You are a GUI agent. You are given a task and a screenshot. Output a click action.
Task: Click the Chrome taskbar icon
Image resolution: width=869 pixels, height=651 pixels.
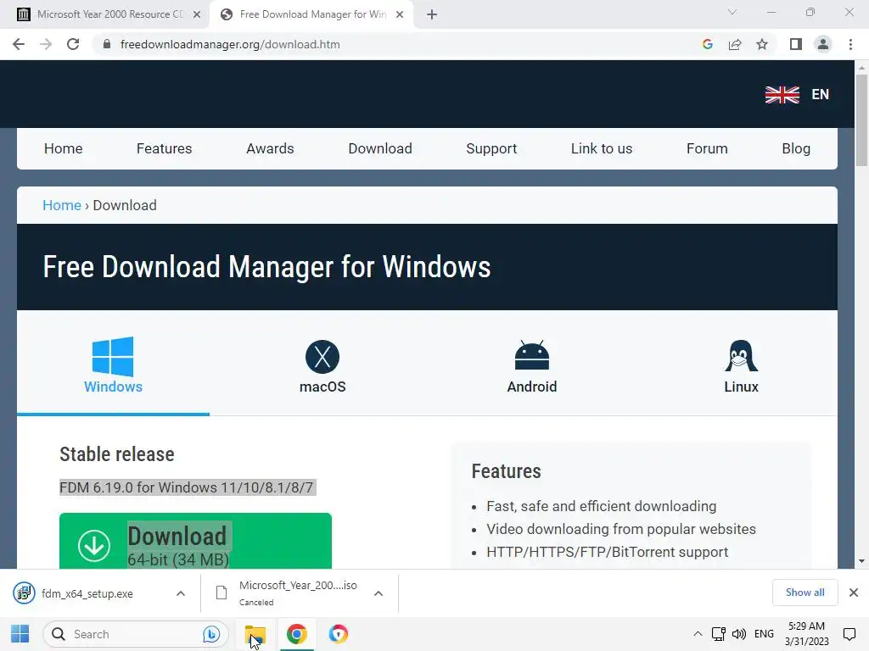[296, 634]
